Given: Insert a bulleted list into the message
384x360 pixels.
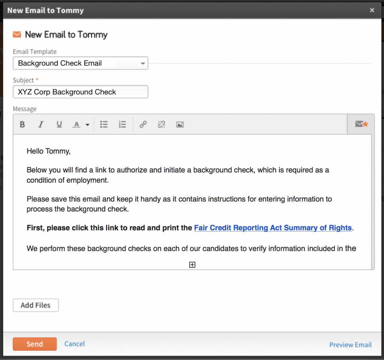Looking at the screenshot, I should (104, 124).
